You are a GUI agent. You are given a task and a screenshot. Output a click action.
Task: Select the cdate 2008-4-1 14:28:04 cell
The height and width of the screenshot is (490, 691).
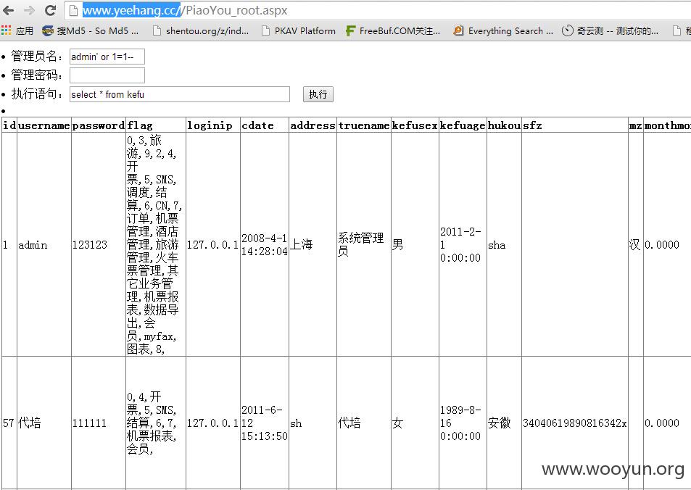coord(265,244)
